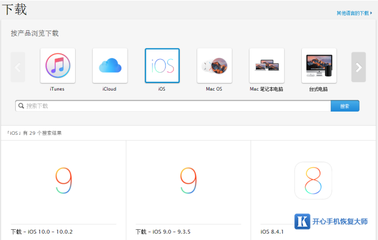Screen dimensions: 378x240
Task: Open the 台式电脑 desktop icon
Action: point(319,66)
